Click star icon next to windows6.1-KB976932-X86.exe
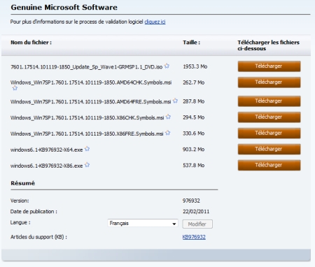Viewport: 315px width, 267px height. point(87,165)
